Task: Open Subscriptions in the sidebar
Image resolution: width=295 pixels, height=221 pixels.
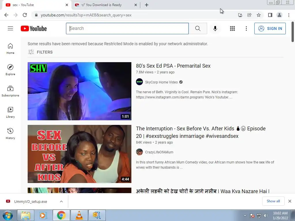Action: [x=10, y=91]
